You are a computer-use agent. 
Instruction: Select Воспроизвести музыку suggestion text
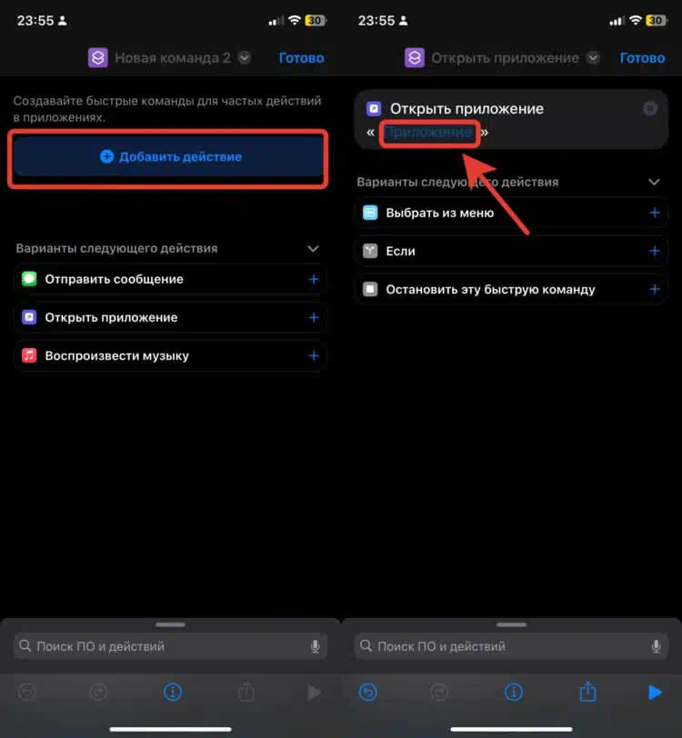tap(116, 356)
